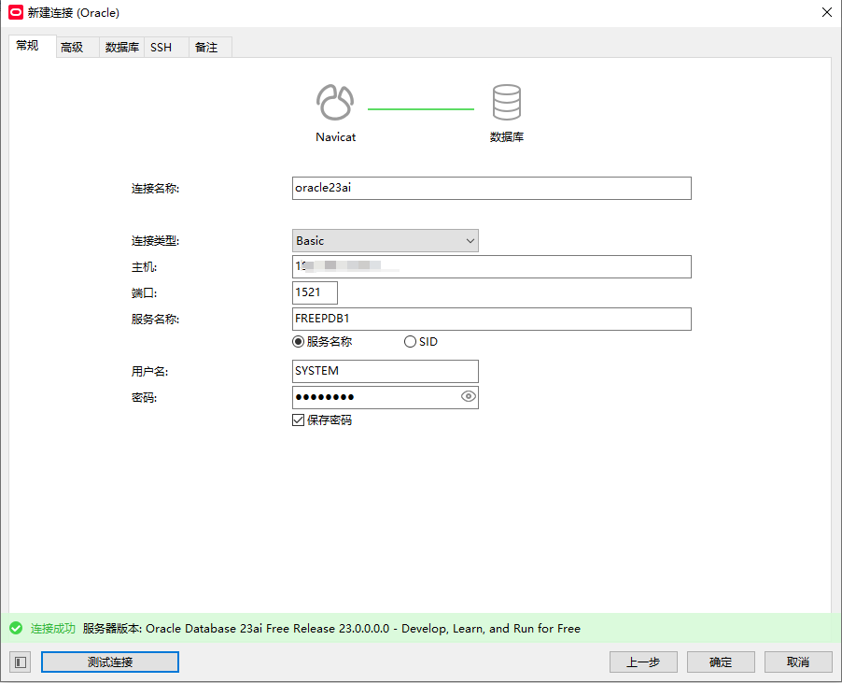This screenshot has width=842, height=683.
Task: Close the new connection dialog
Action: click(x=827, y=12)
